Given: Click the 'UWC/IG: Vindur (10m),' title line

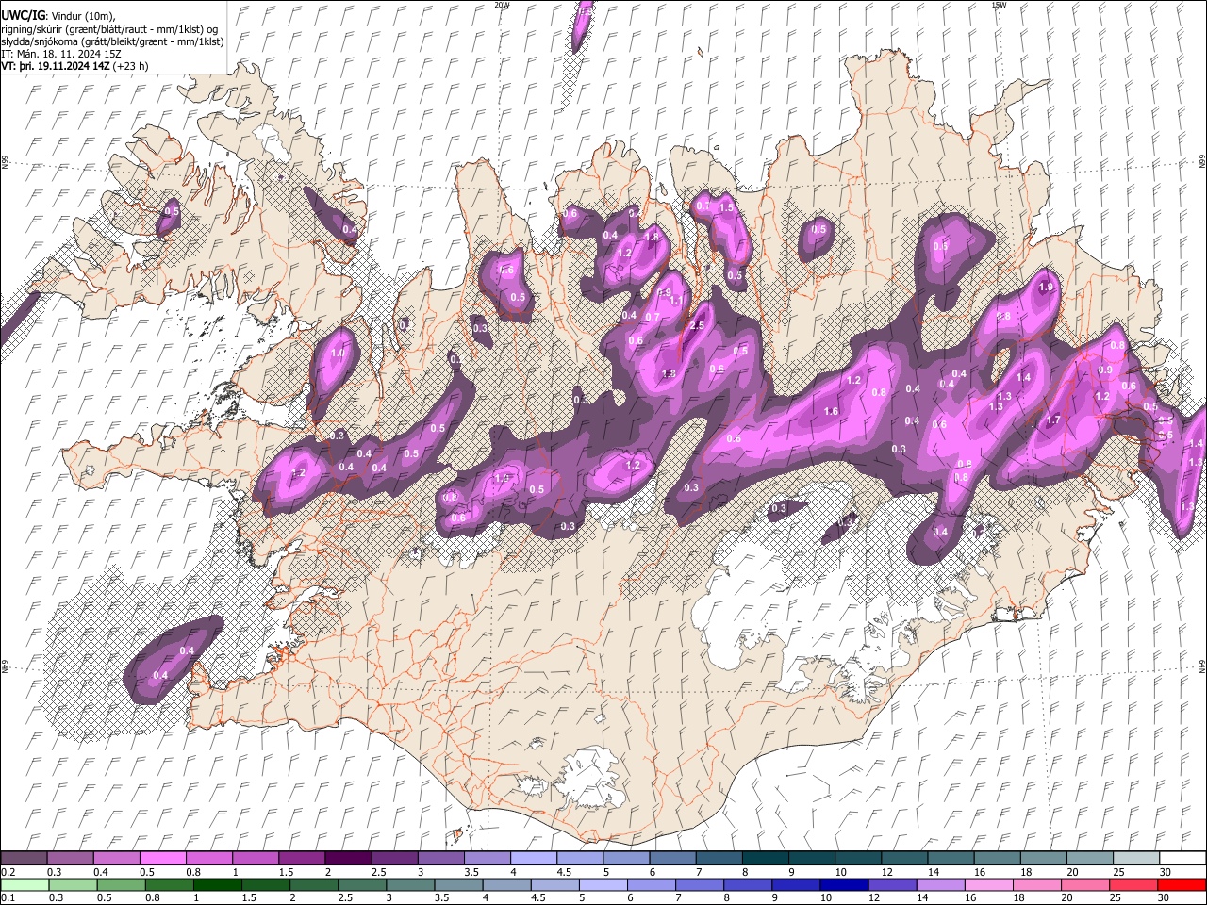Looking at the screenshot, I should (58, 16).
